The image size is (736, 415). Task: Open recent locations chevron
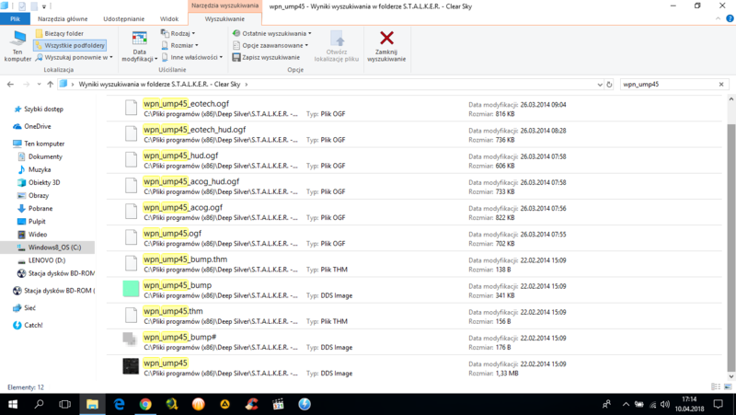click(x=39, y=85)
